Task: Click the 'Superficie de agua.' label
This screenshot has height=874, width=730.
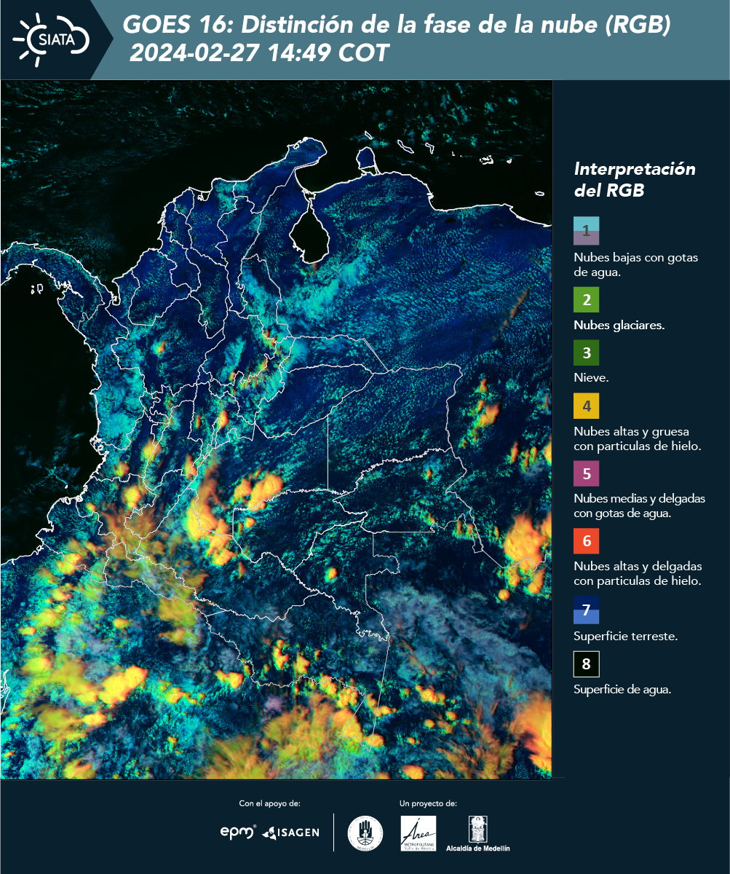Action: click(622, 690)
